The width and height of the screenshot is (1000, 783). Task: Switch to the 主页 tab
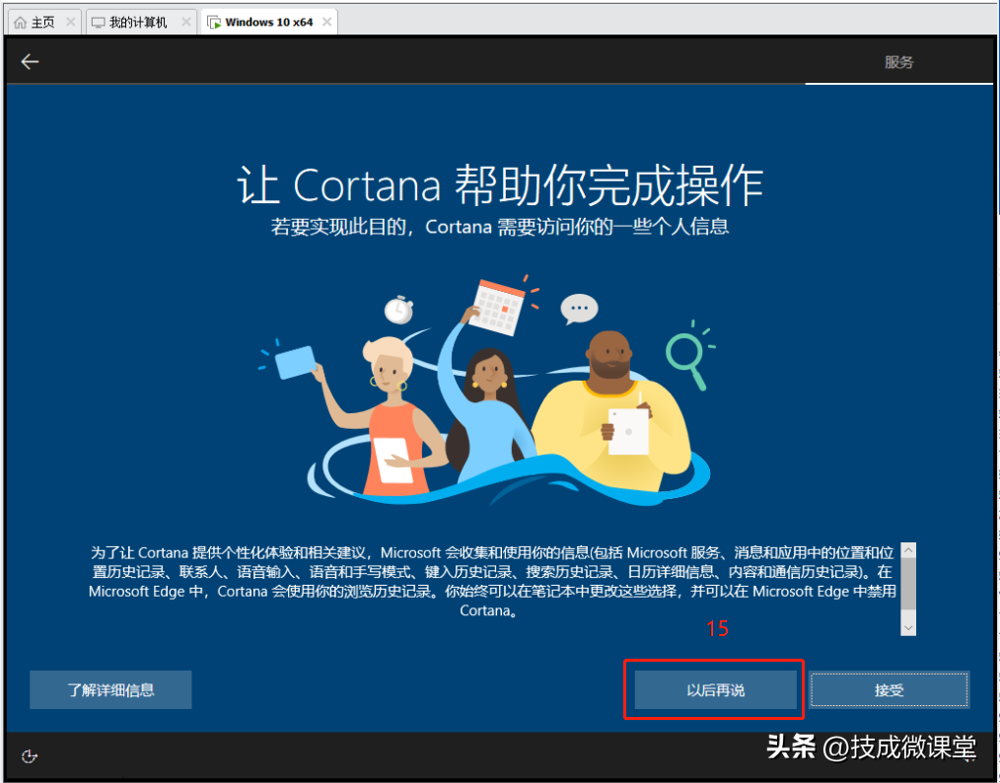[45, 23]
